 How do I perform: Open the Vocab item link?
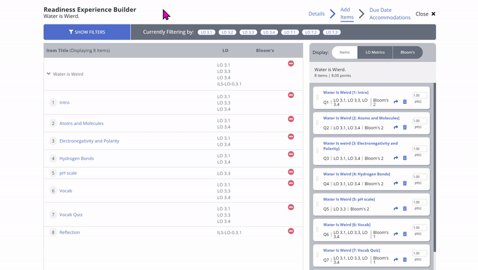pyautogui.click(x=66, y=191)
